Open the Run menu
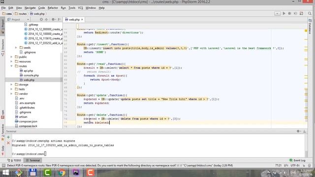Image resolution: width=315 pixels, height=177 pixels. (x=63, y=8)
